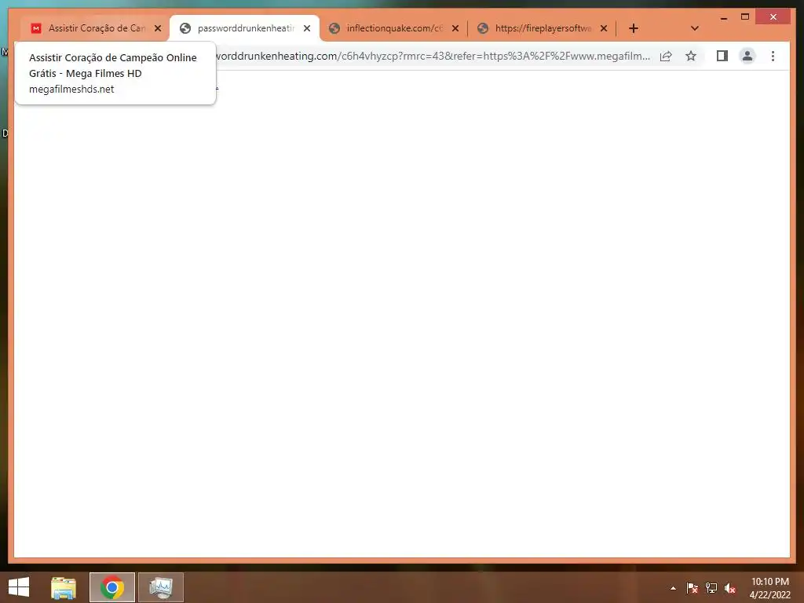Click globe favicon on passworddrunkenheating tab
This screenshot has height=603, width=804.
click(x=185, y=28)
